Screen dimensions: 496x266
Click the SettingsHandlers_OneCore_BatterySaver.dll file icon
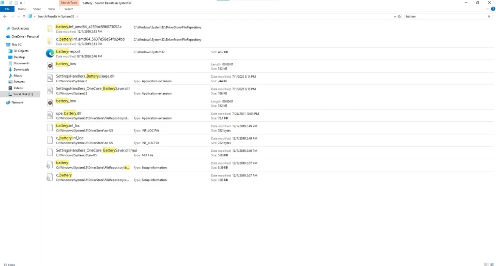(x=50, y=90)
